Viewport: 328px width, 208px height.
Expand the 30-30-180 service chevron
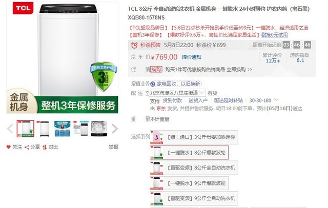(276, 100)
